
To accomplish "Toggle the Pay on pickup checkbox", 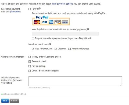I will click(30, 66).
